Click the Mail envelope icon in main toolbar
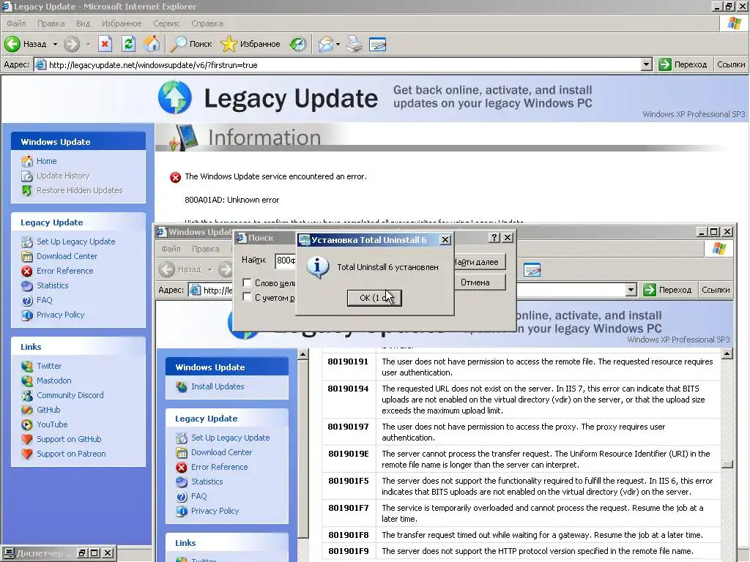 325,44
